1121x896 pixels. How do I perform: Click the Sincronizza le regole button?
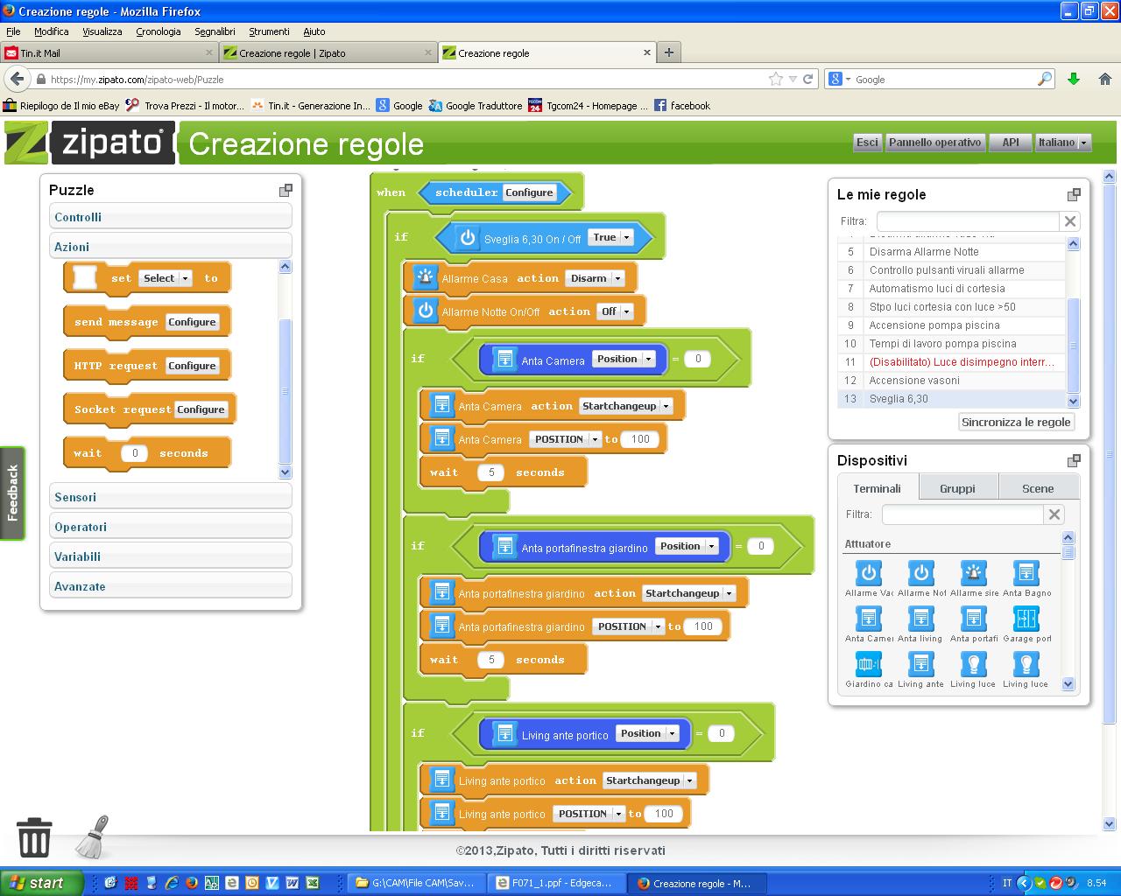(x=1016, y=422)
